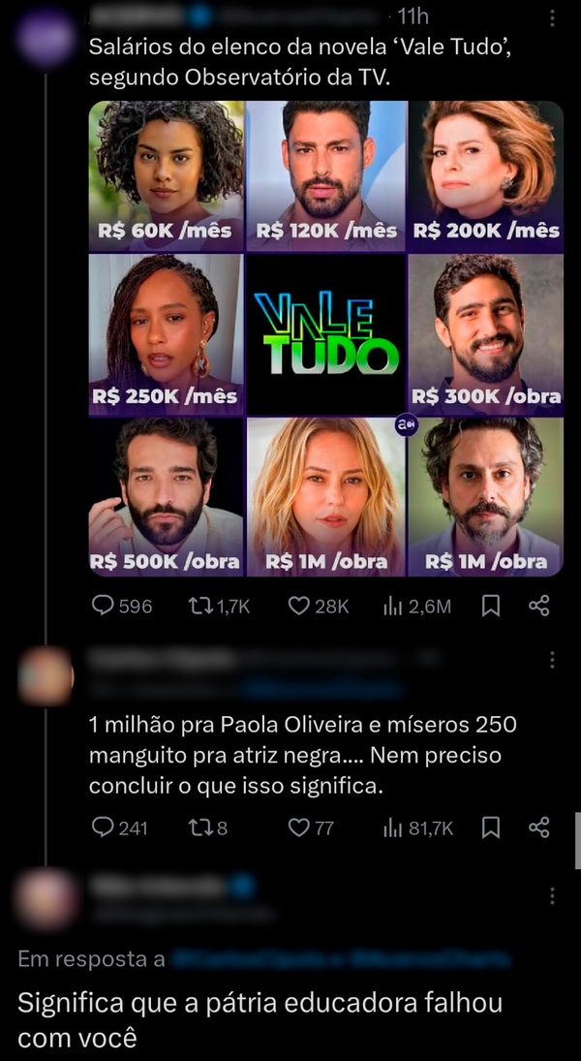This screenshot has width=581, height=1061.
Task: Open more options on the third reply
Action: click(553, 896)
